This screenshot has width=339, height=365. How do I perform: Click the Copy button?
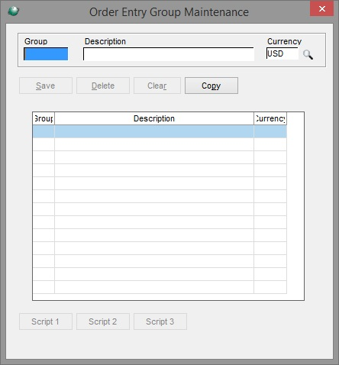[211, 86]
